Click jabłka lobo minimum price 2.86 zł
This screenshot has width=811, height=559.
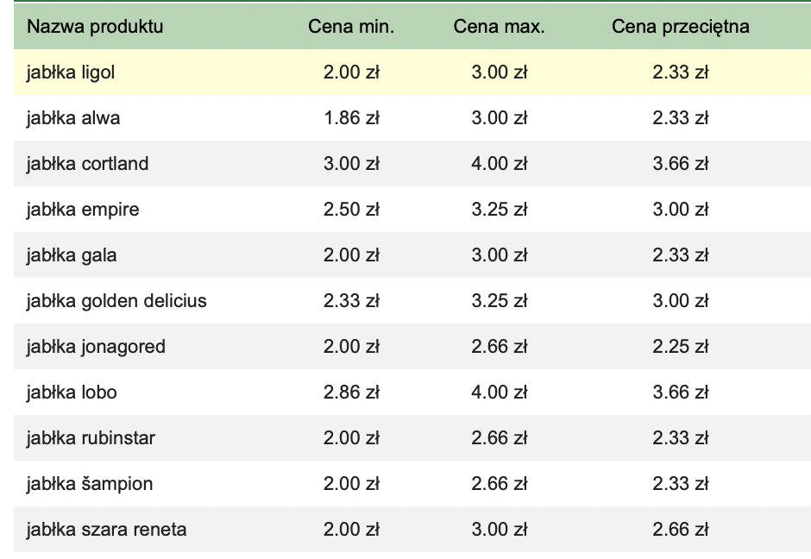[x=351, y=393]
